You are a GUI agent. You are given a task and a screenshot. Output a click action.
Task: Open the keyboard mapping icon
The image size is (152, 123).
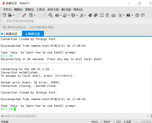114,16
